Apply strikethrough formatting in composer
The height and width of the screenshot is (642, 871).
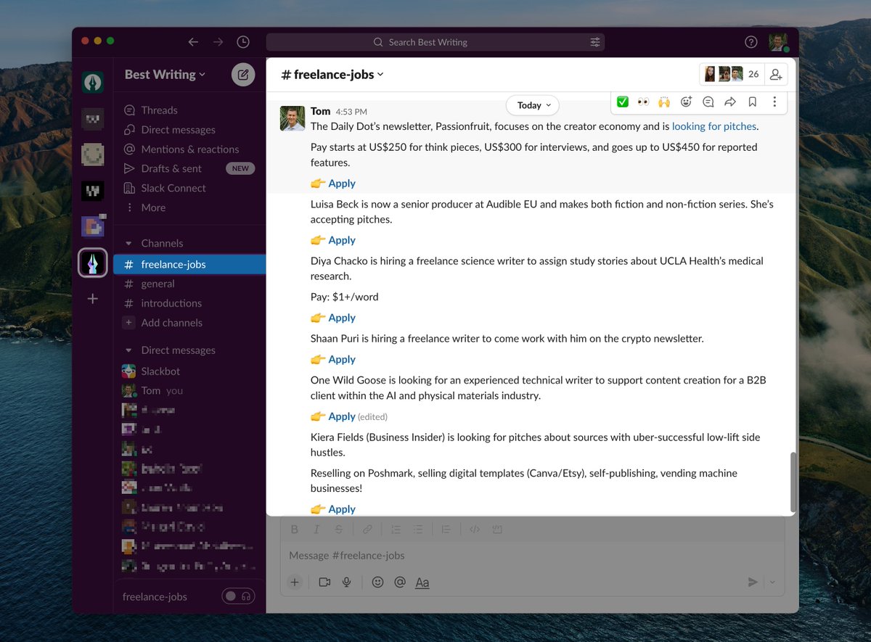pyautogui.click(x=338, y=530)
